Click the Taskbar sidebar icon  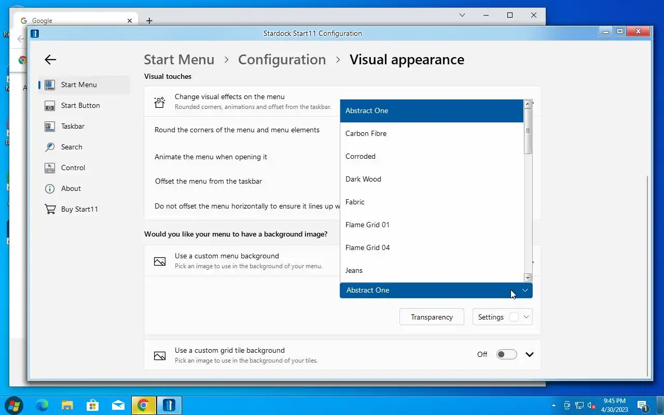[50, 126]
